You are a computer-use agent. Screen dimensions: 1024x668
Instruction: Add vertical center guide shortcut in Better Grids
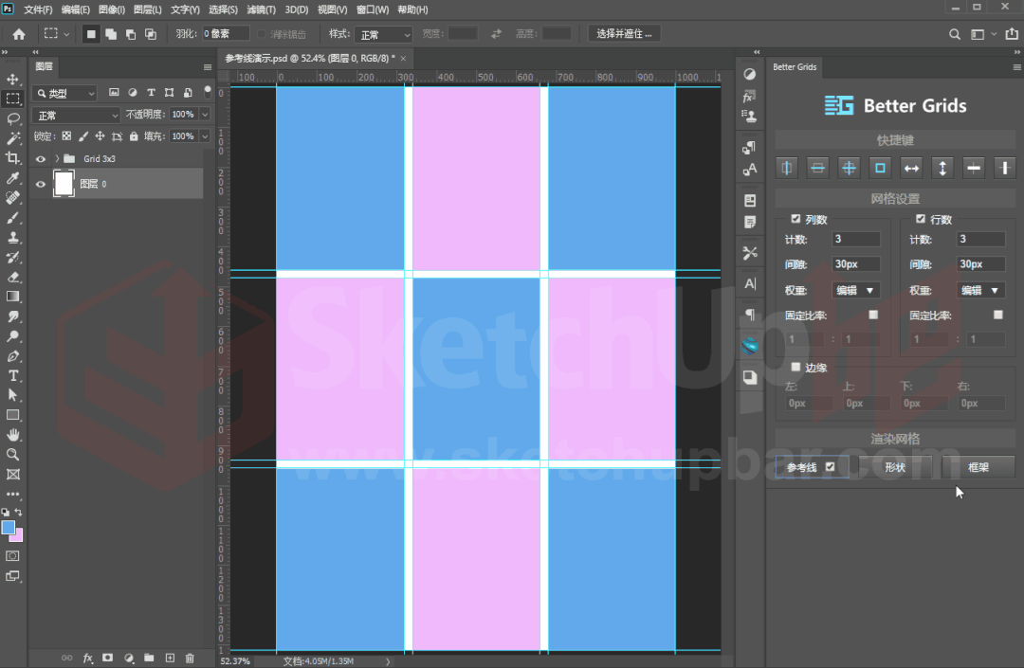tap(786, 169)
